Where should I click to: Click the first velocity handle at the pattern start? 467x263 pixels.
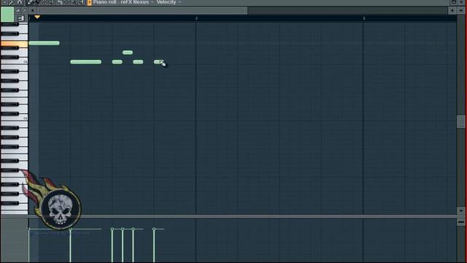point(29,229)
